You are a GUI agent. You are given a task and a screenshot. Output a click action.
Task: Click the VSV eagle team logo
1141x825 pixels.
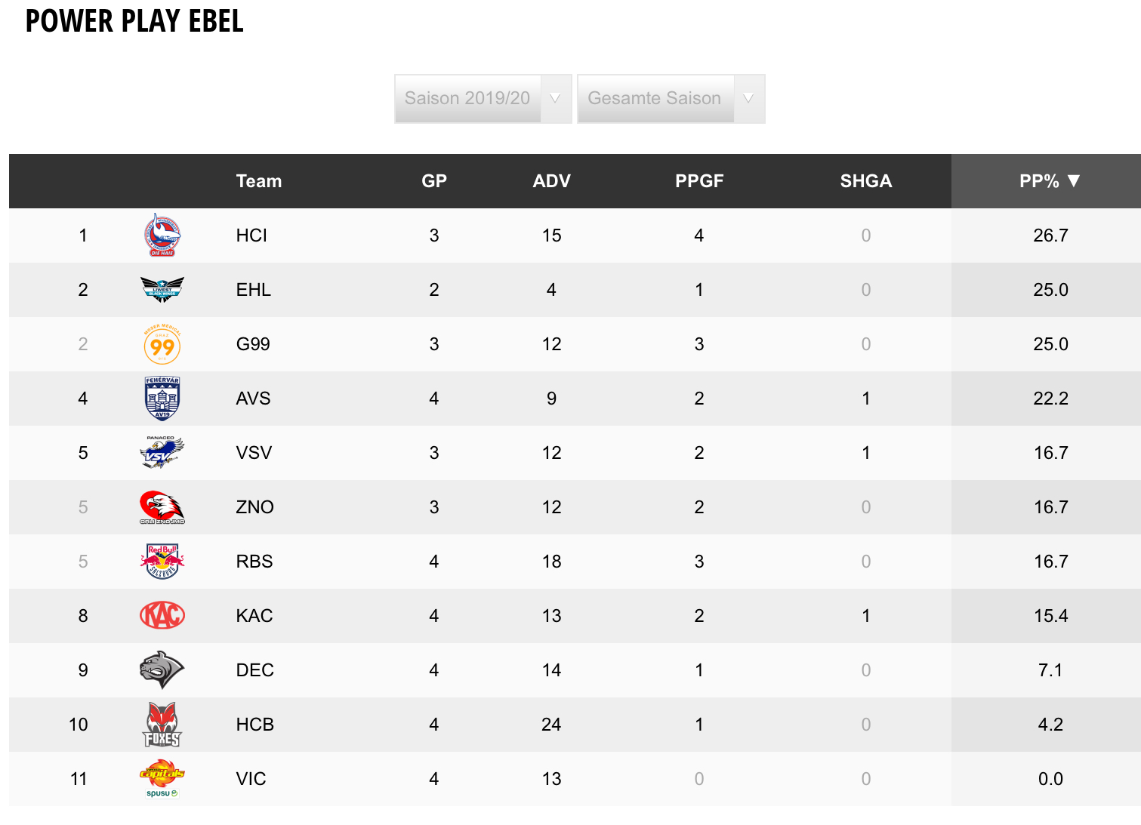162,452
